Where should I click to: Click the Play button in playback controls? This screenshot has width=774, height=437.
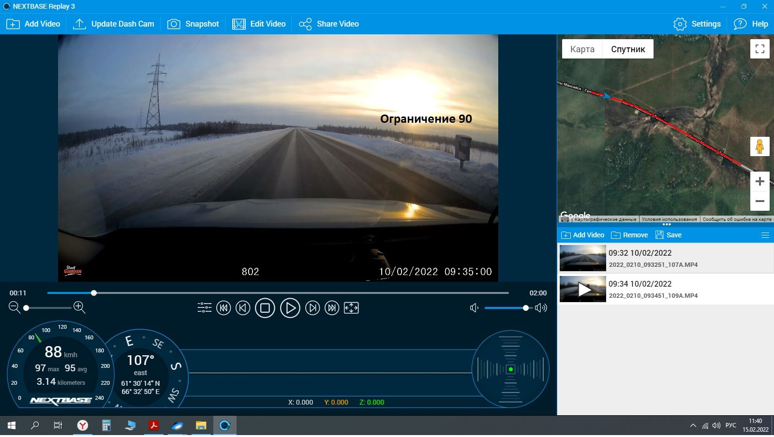coord(290,308)
